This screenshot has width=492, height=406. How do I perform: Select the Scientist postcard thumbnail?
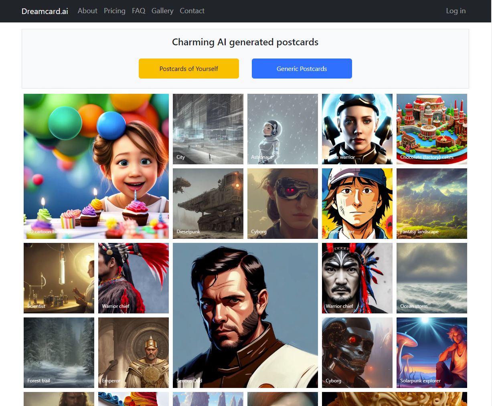(59, 278)
